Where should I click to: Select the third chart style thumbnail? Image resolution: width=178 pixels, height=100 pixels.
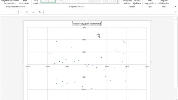79,1
